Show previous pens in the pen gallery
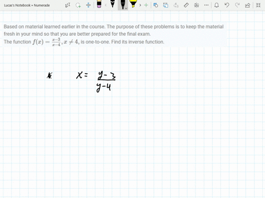Viewport: 265px width, 198px height. coord(105,5)
